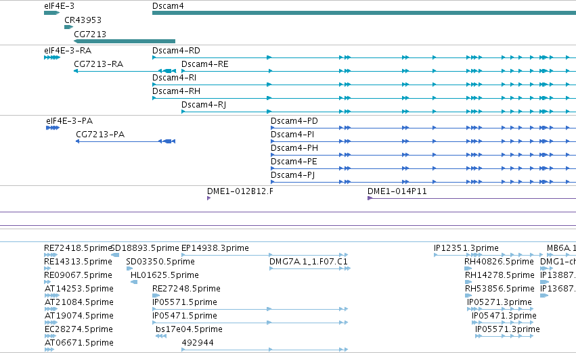
Task: Select EST AT06671.5prime label
Action: [x=79, y=343]
